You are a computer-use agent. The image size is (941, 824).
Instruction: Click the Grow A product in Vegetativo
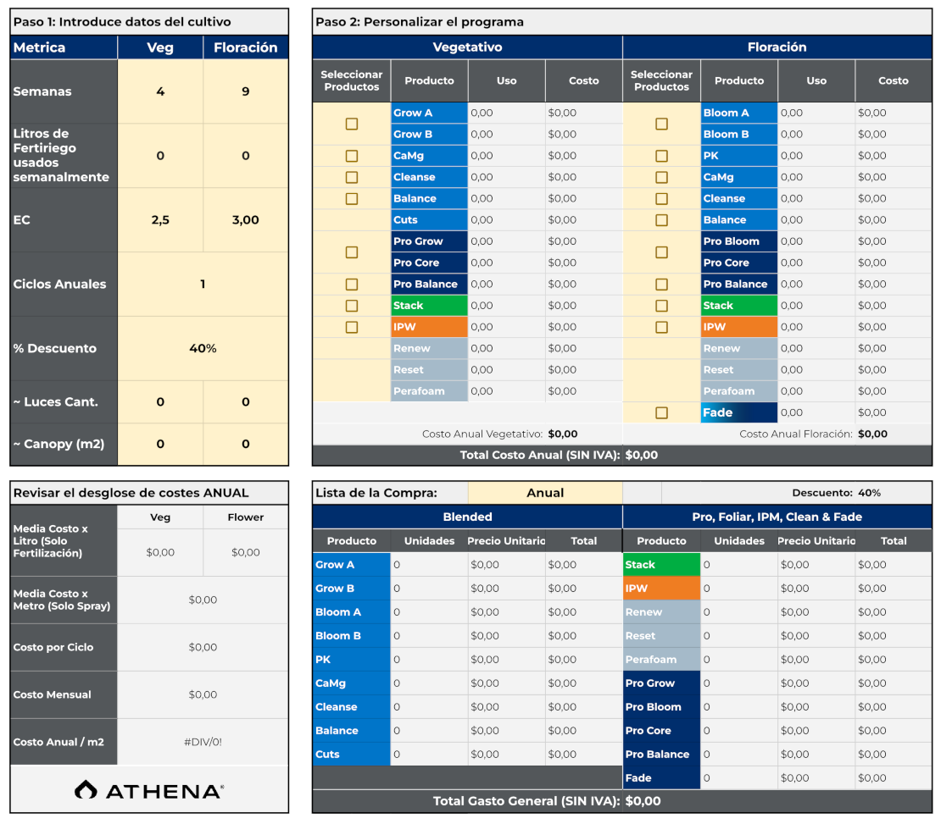tap(429, 113)
